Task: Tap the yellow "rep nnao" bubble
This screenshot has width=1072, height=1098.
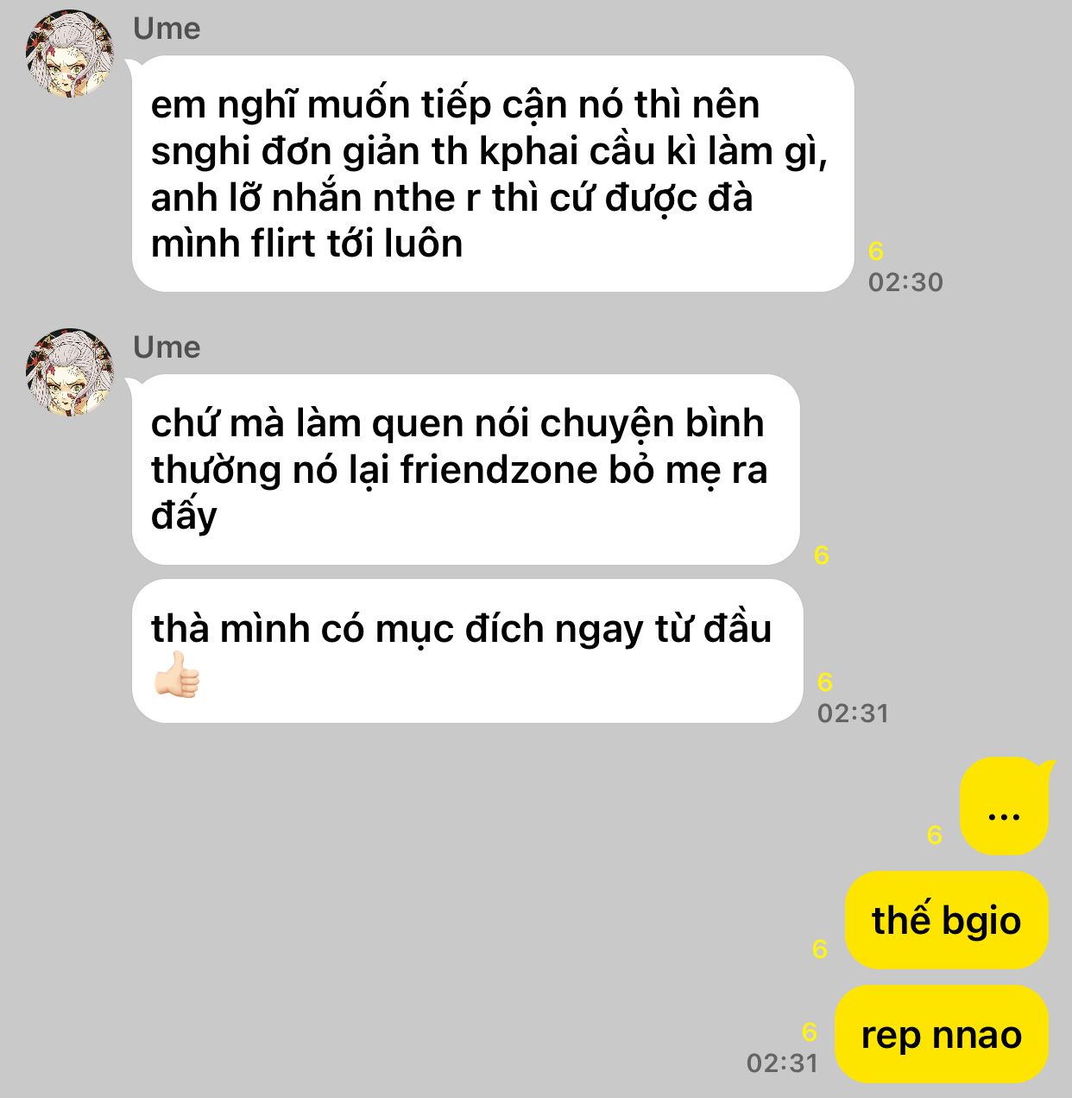Action: click(942, 1034)
